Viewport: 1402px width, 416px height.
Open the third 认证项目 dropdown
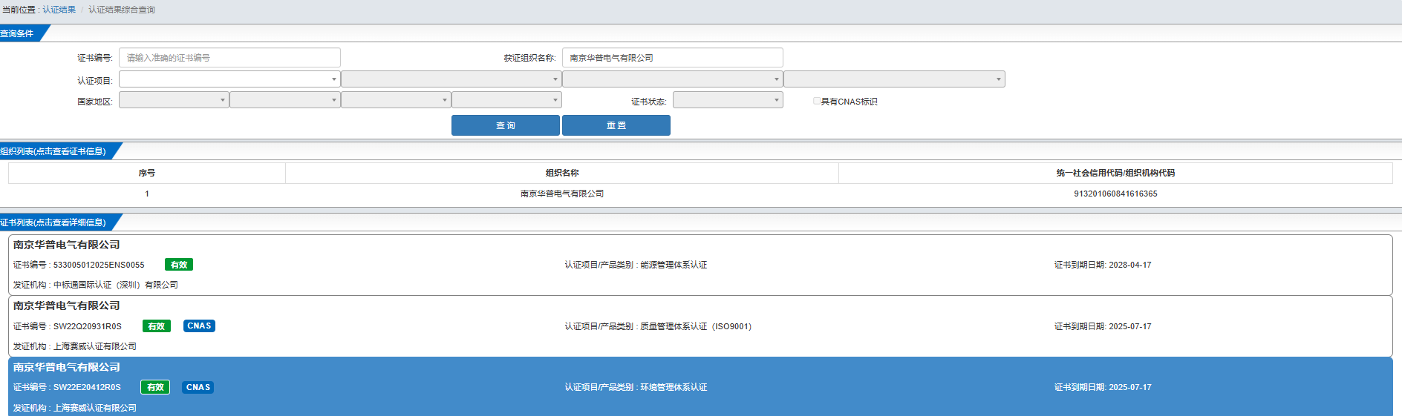coord(672,79)
